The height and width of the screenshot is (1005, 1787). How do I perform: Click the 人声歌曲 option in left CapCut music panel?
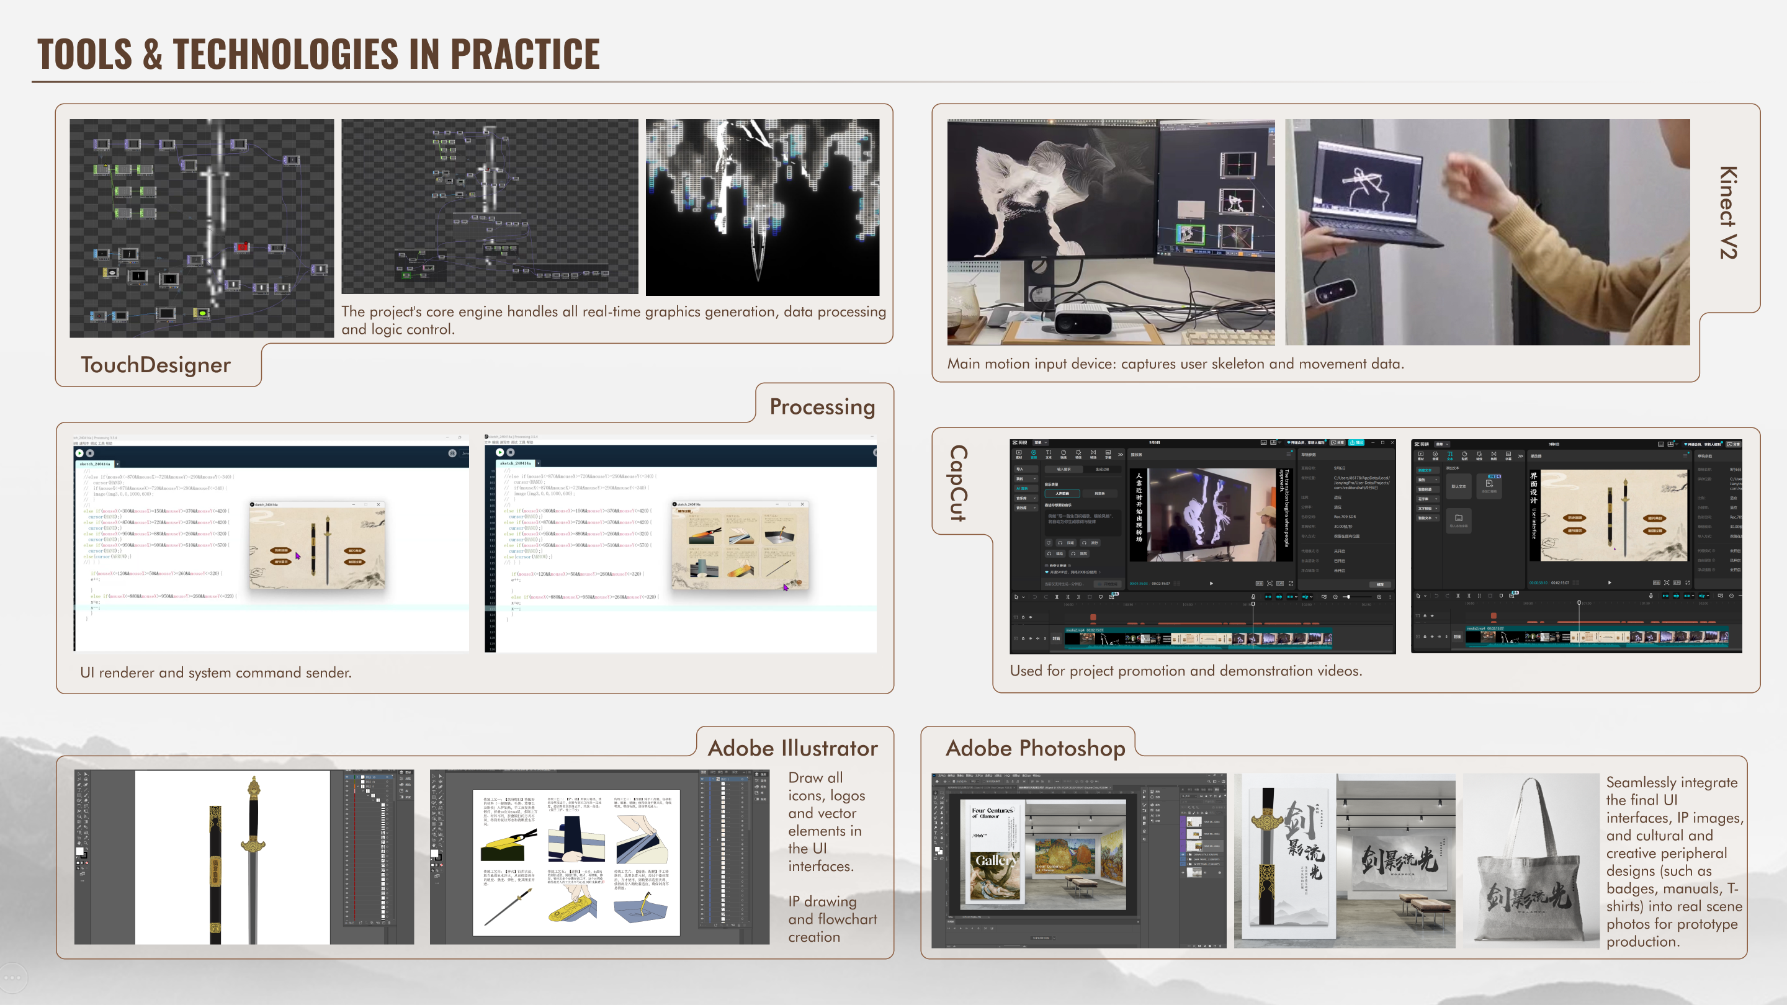point(1062,493)
